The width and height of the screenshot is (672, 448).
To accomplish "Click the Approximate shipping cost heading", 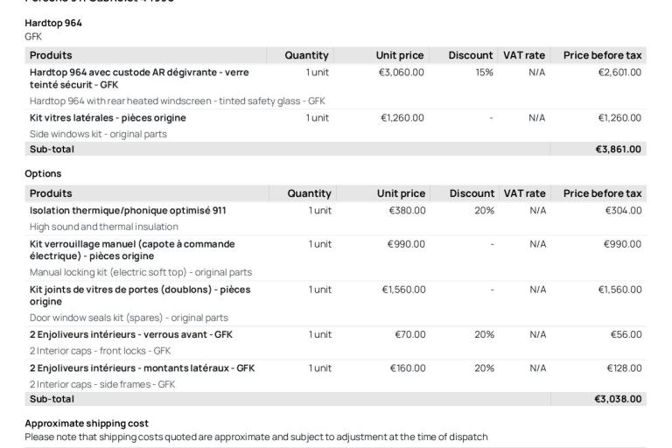I will [80, 423].
